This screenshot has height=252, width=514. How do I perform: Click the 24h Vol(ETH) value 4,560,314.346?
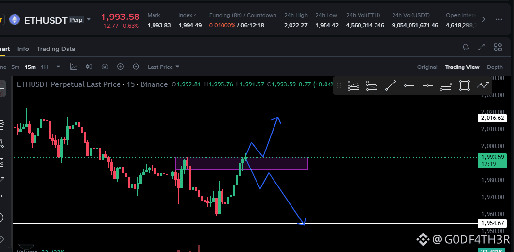[x=365, y=25]
